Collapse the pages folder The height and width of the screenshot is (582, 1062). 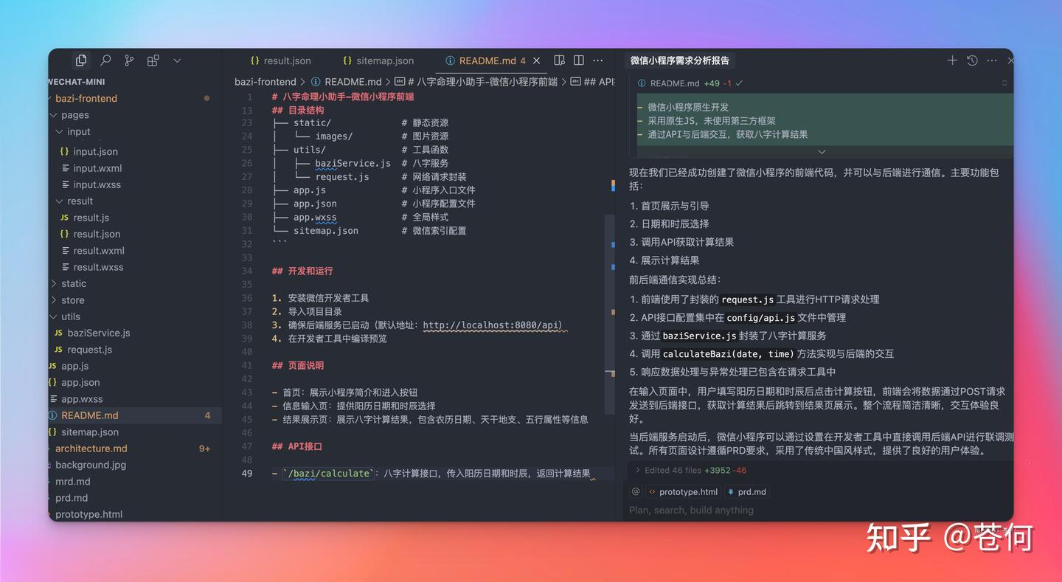pyautogui.click(x=74, y=115)
